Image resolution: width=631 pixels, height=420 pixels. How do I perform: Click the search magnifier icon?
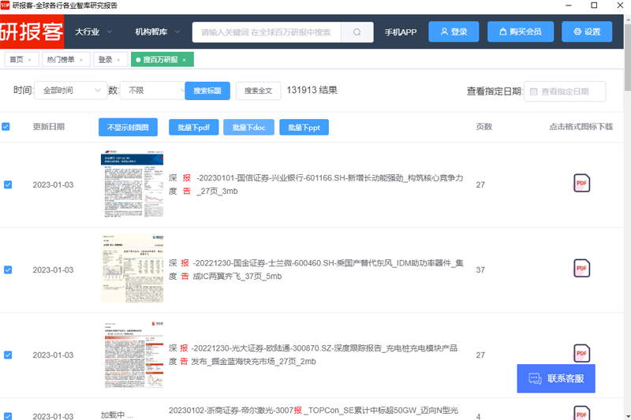(357, 32)
